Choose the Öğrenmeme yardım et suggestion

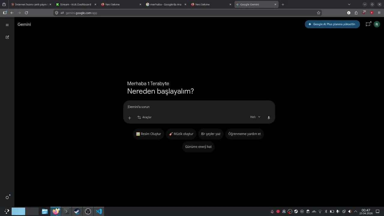[244, 134]
